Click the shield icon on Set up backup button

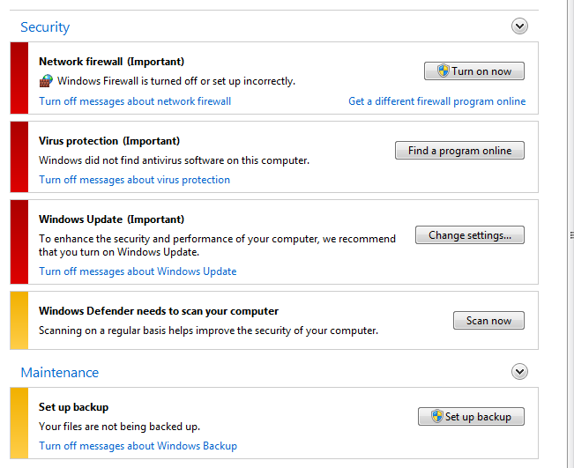437,416
